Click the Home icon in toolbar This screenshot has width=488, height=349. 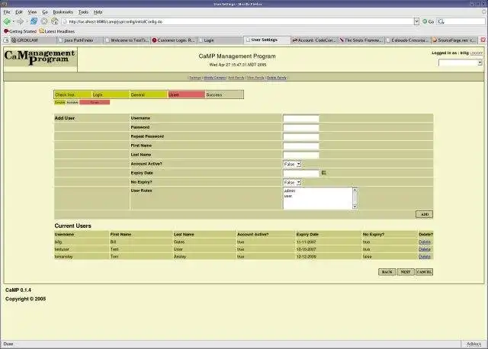pos(55,21)
